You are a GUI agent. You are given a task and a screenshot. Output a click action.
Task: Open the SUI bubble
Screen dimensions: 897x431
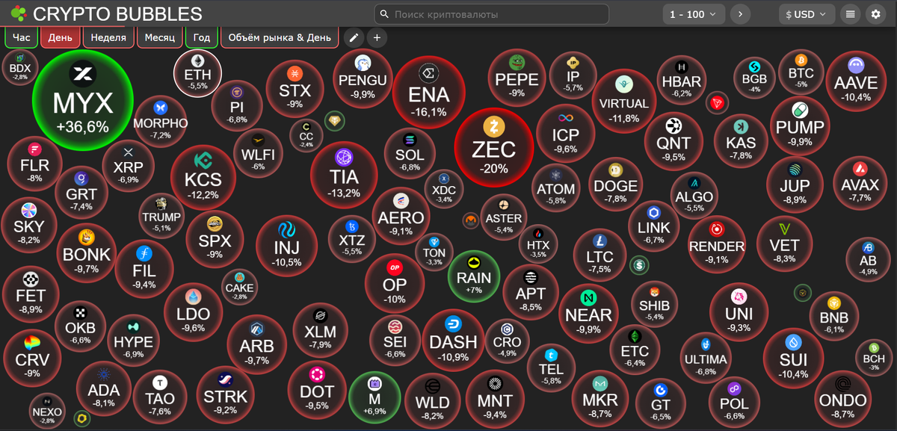(x=792, y=358)
